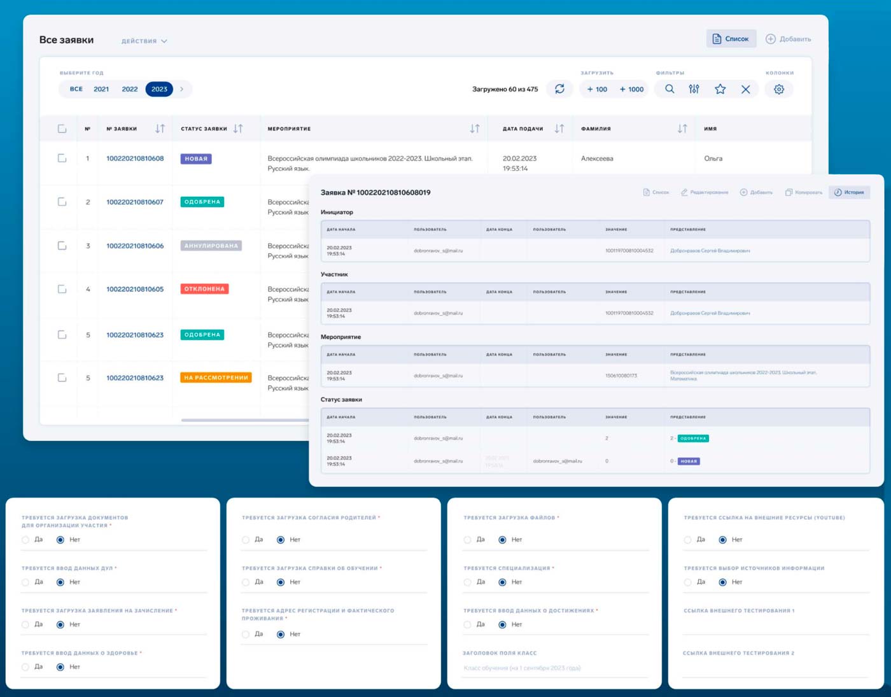Clear filters with the X icon
Viewport: 891px width, 697px height.
click(746, 89)
